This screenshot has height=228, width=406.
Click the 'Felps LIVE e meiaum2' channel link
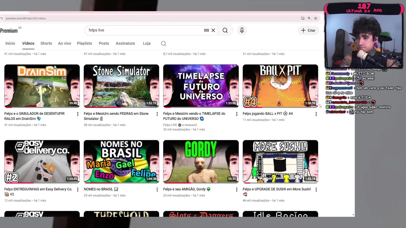pyautogui.click(x=180, y=125)
